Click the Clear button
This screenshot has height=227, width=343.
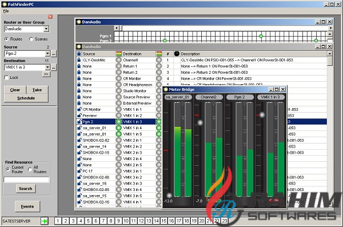click(15, 90)
